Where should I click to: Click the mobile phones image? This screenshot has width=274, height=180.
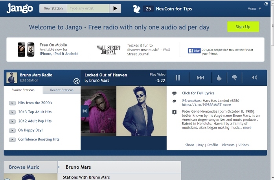26,50
